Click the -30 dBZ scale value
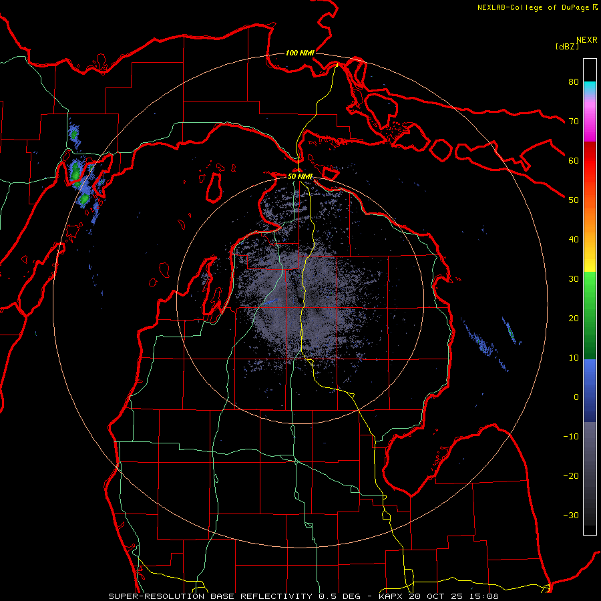Screen dimensions: 601x601 coord(571,515)
